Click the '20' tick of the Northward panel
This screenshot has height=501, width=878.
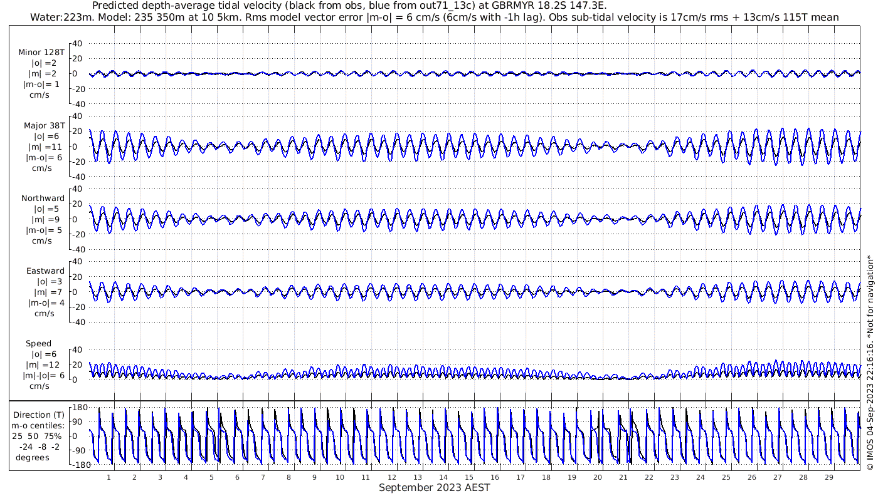(77, 204)
